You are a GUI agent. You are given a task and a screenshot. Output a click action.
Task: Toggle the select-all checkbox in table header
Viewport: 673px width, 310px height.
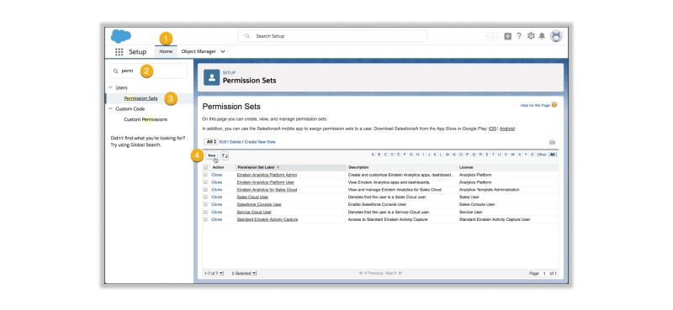click(205, 168)
